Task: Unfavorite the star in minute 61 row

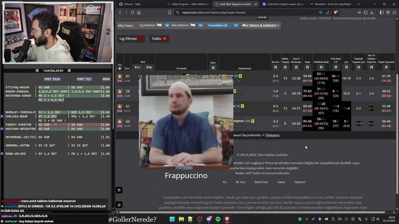Action: [x=120, y=106]
